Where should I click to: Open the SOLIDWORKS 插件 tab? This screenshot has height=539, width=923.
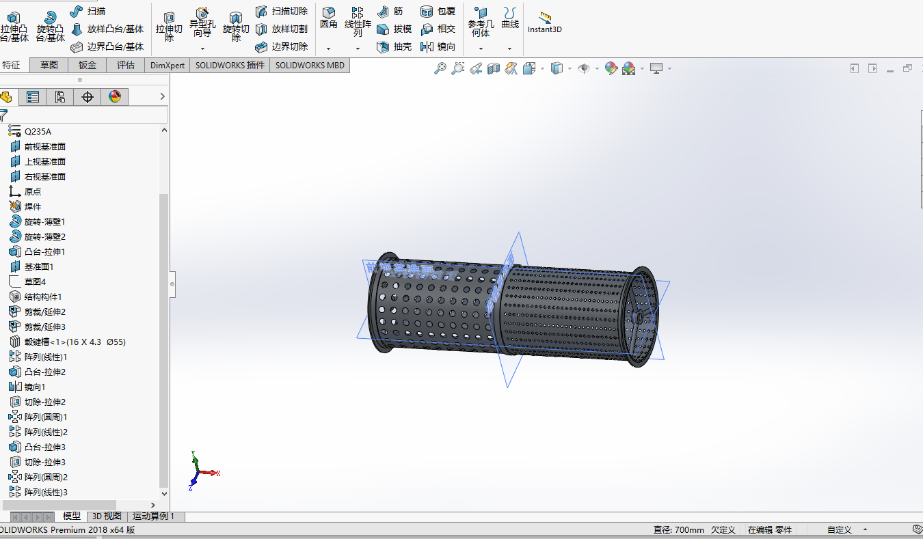tap(230, 66)
